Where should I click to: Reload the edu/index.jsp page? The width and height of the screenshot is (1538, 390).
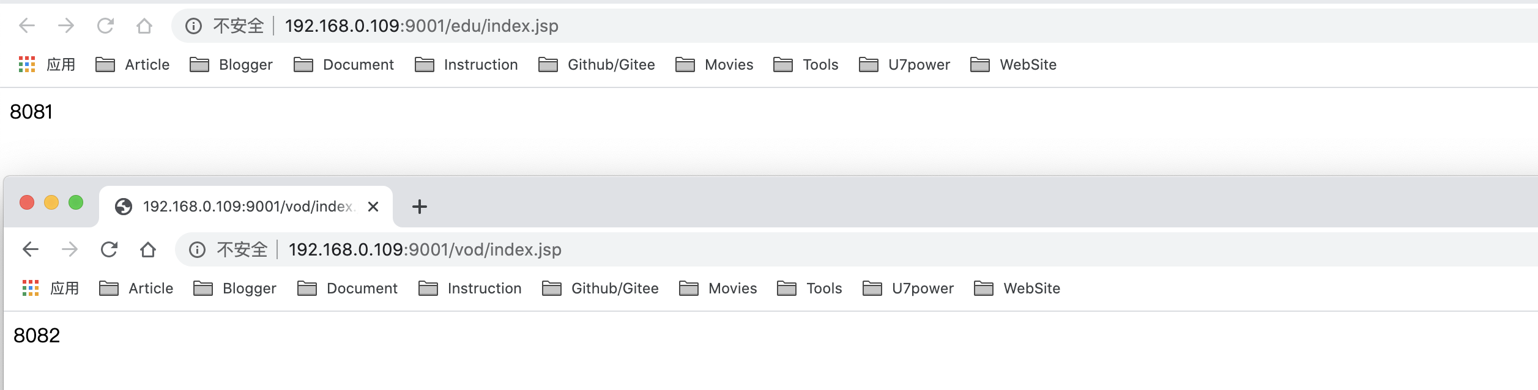coord(105,26)
